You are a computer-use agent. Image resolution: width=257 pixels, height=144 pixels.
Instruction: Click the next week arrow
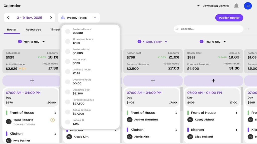coord(51,17)
